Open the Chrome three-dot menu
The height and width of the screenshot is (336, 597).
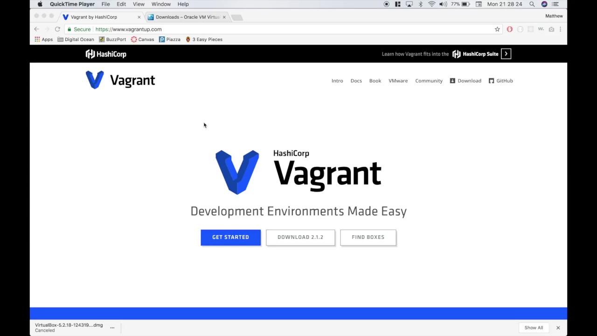click(x=560, y=29)
